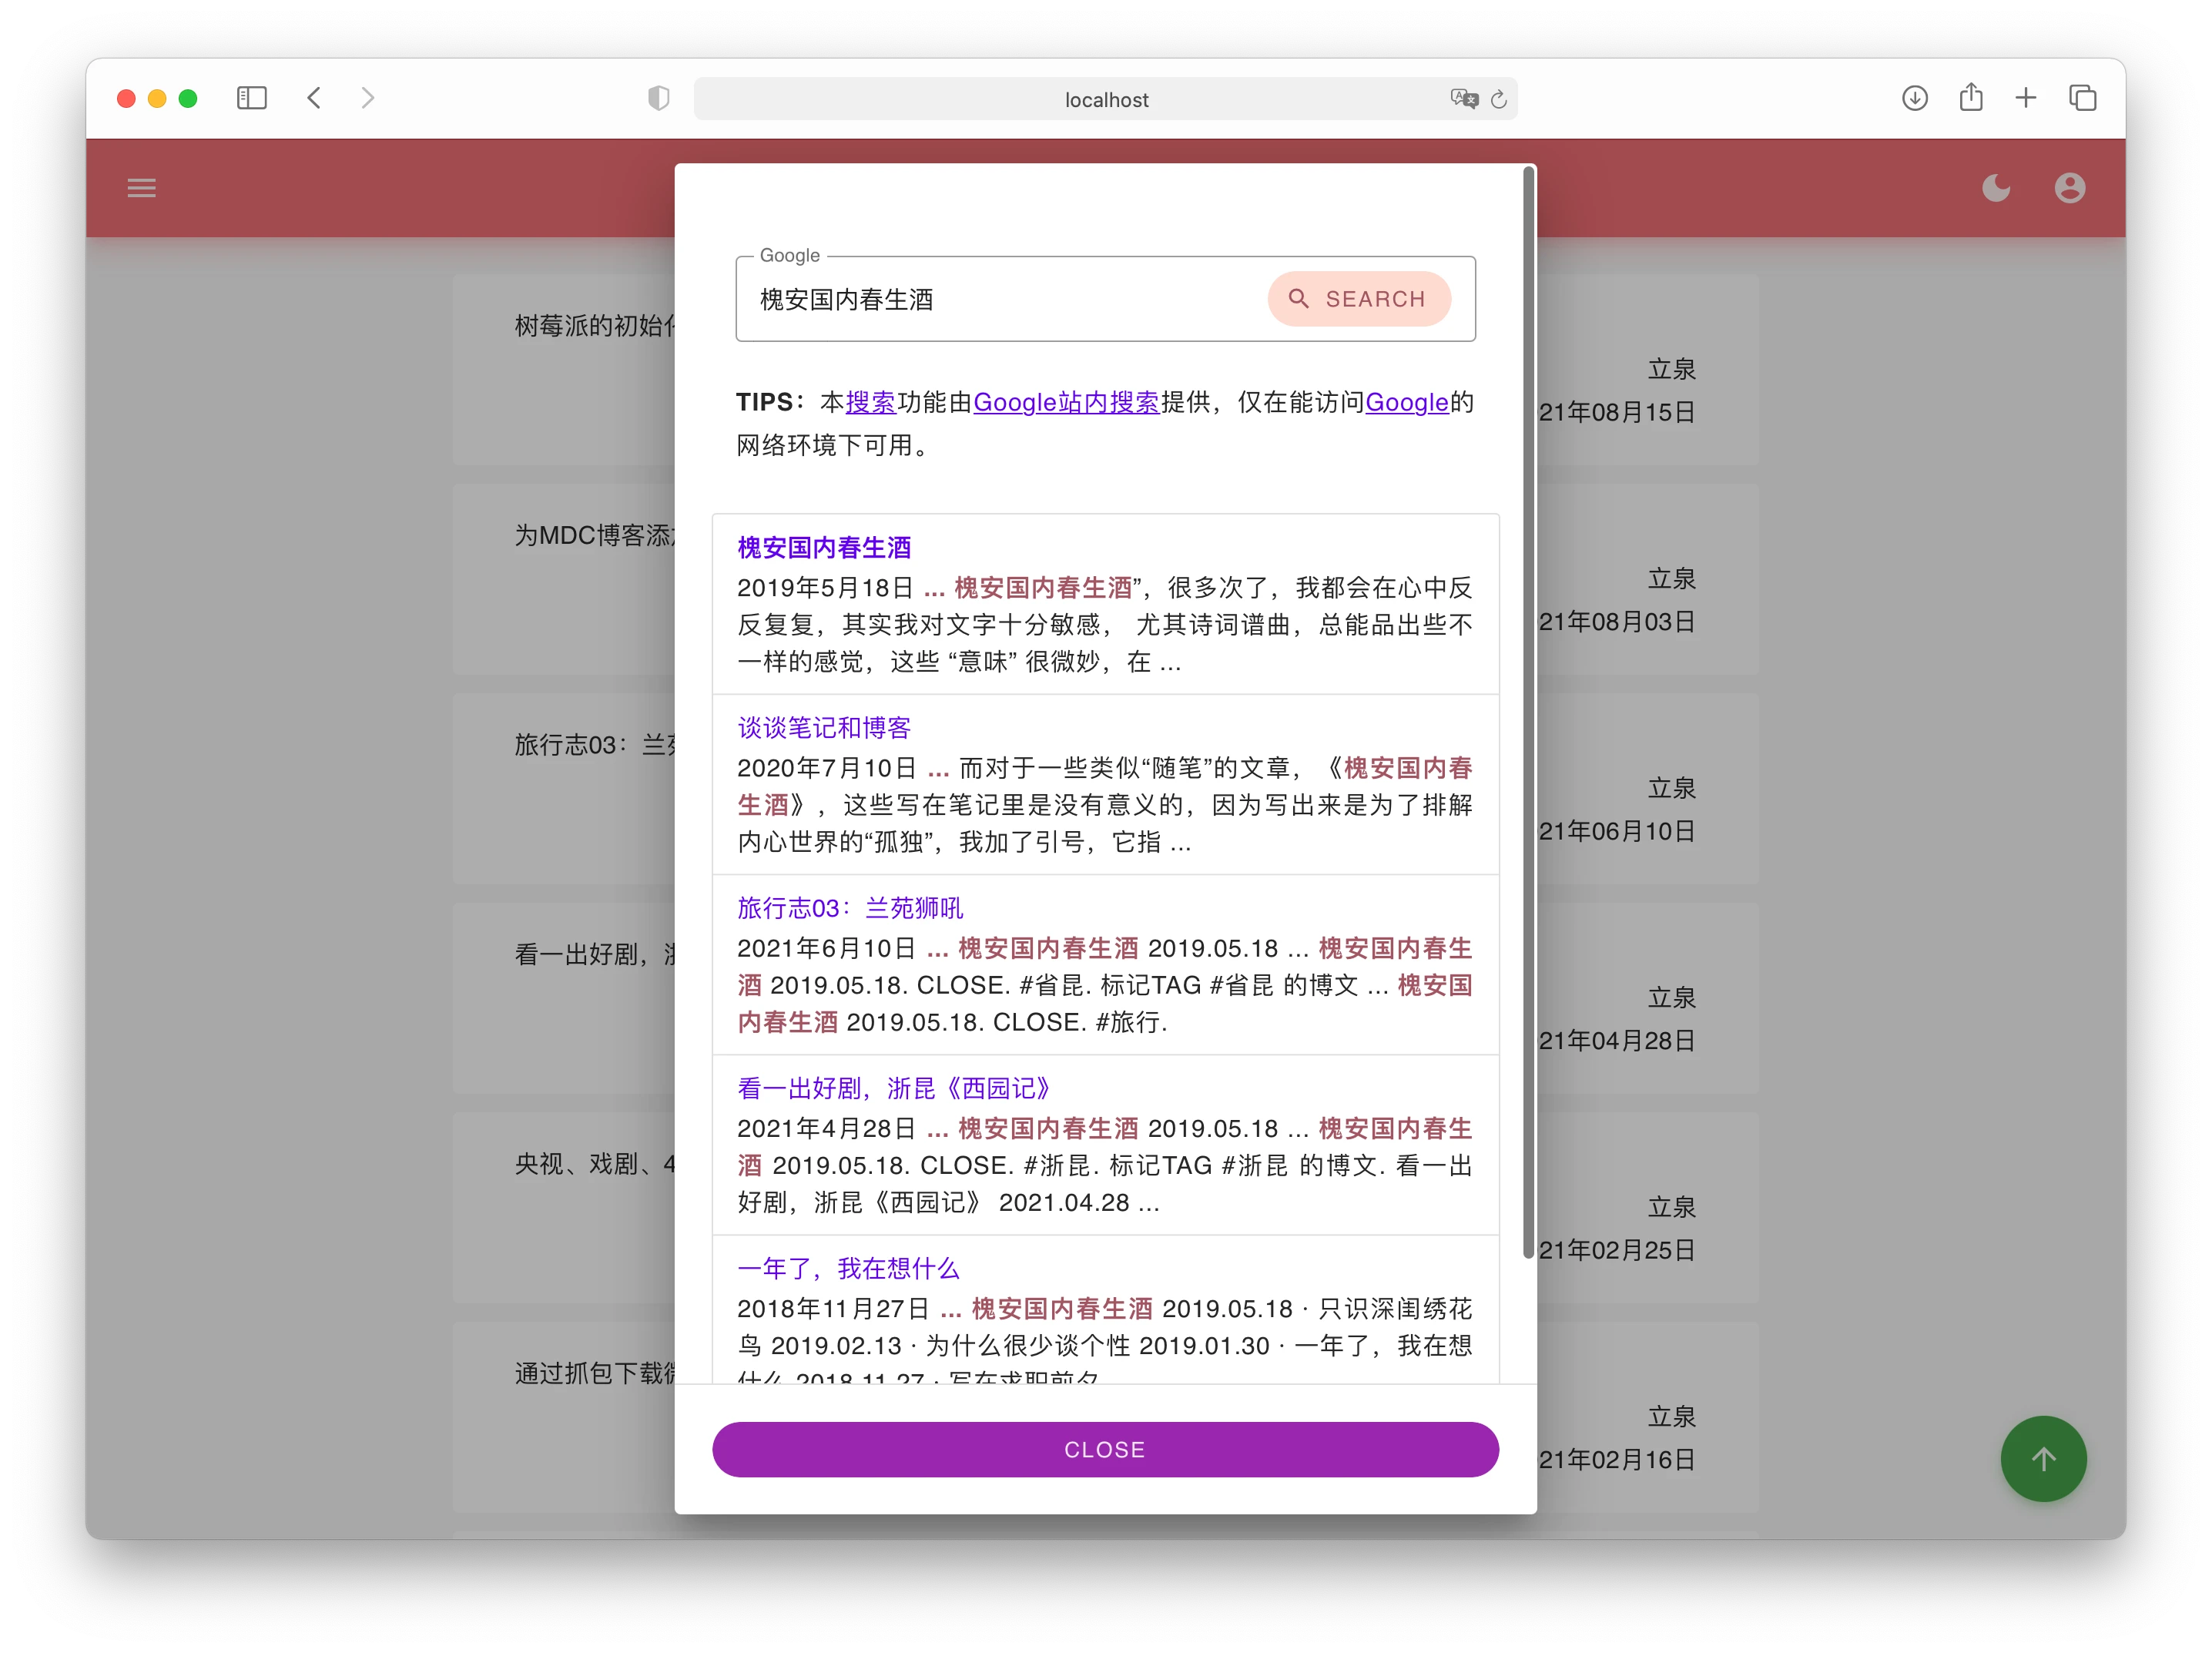Click the green scroll-to-top arrow button
This screenshot has height=1653, width=2212.
point(2043,1459)
